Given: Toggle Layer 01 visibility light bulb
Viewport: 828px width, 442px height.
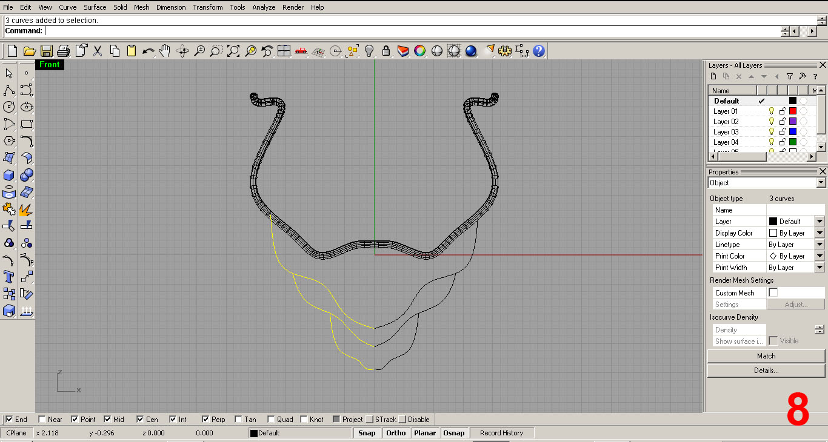Looking at the screenshot, I should [x=772, y=111].
